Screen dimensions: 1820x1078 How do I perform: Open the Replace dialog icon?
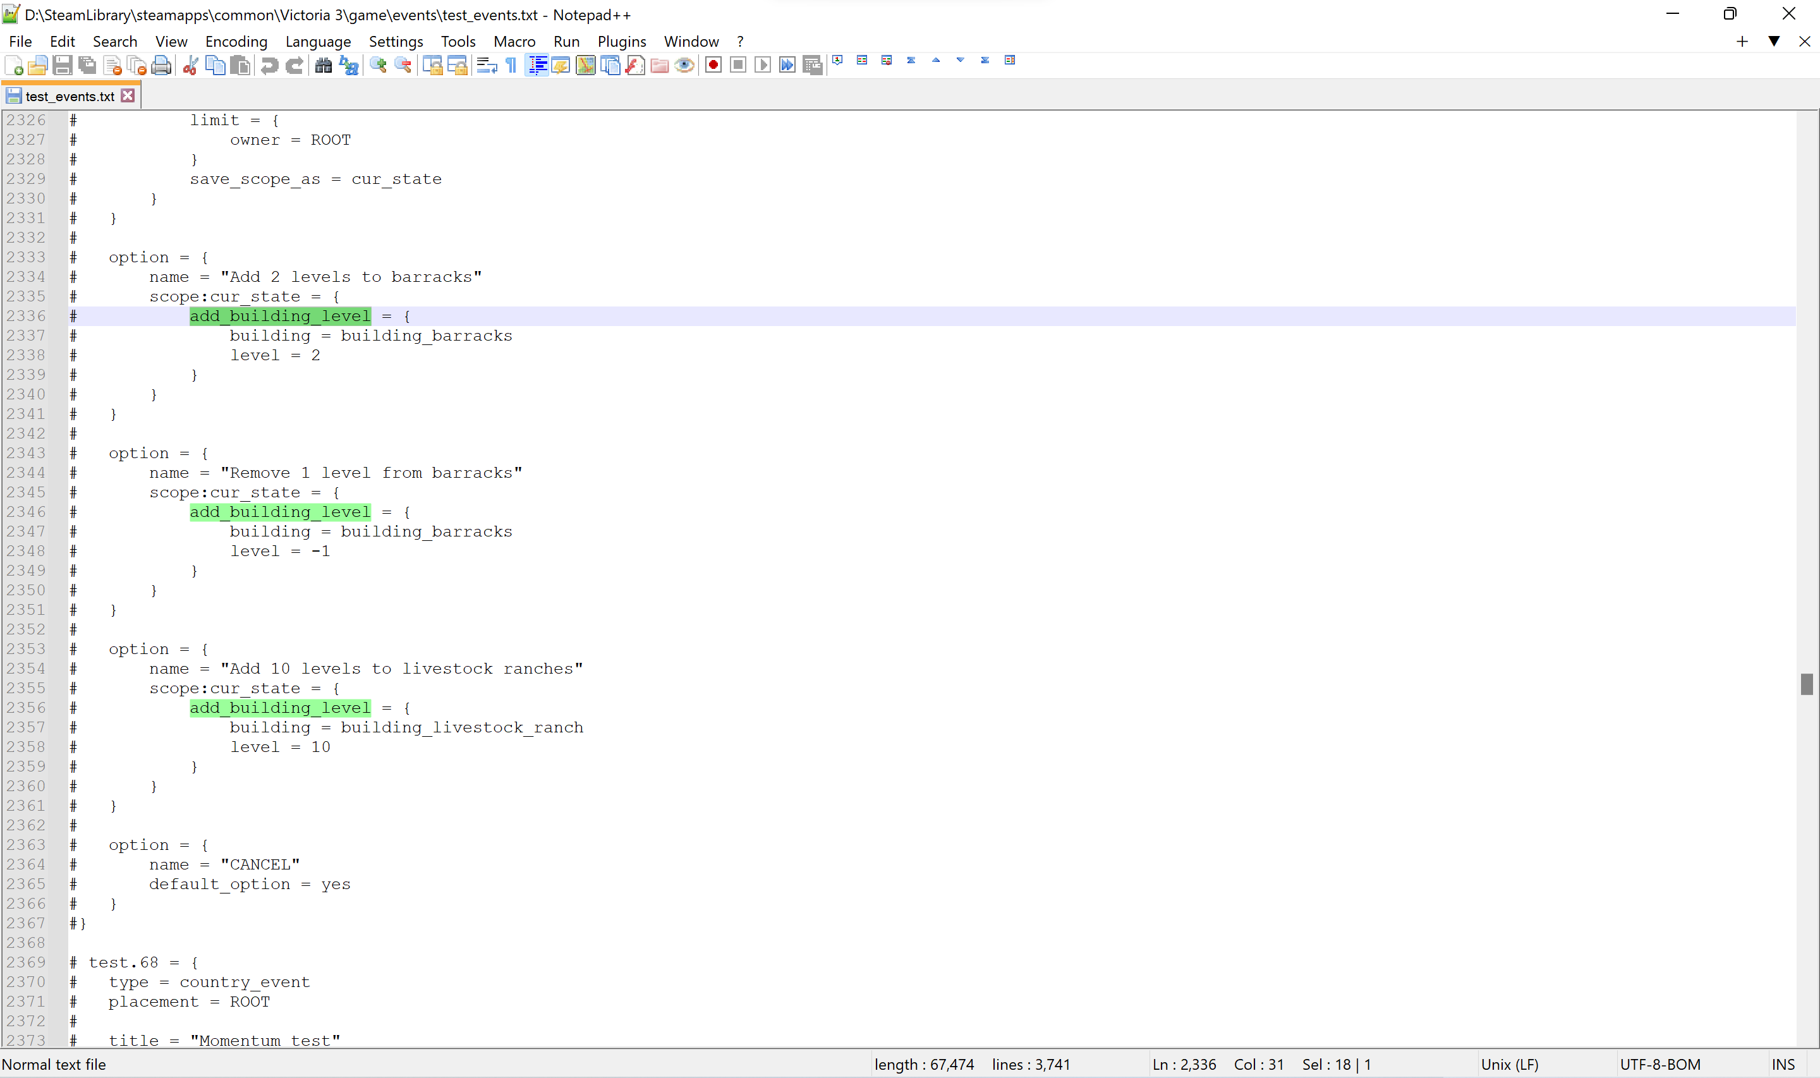(x=349, y=65)
